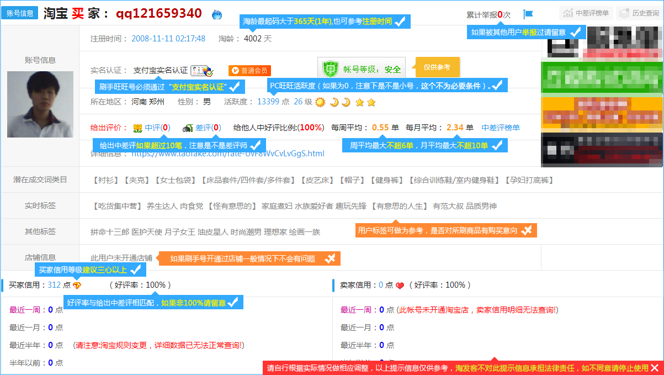Screen dimensions: 664x375
Task: Click the blue Wangwang icon beside the username
Action: pyautogui.click(x=217, y=14)
